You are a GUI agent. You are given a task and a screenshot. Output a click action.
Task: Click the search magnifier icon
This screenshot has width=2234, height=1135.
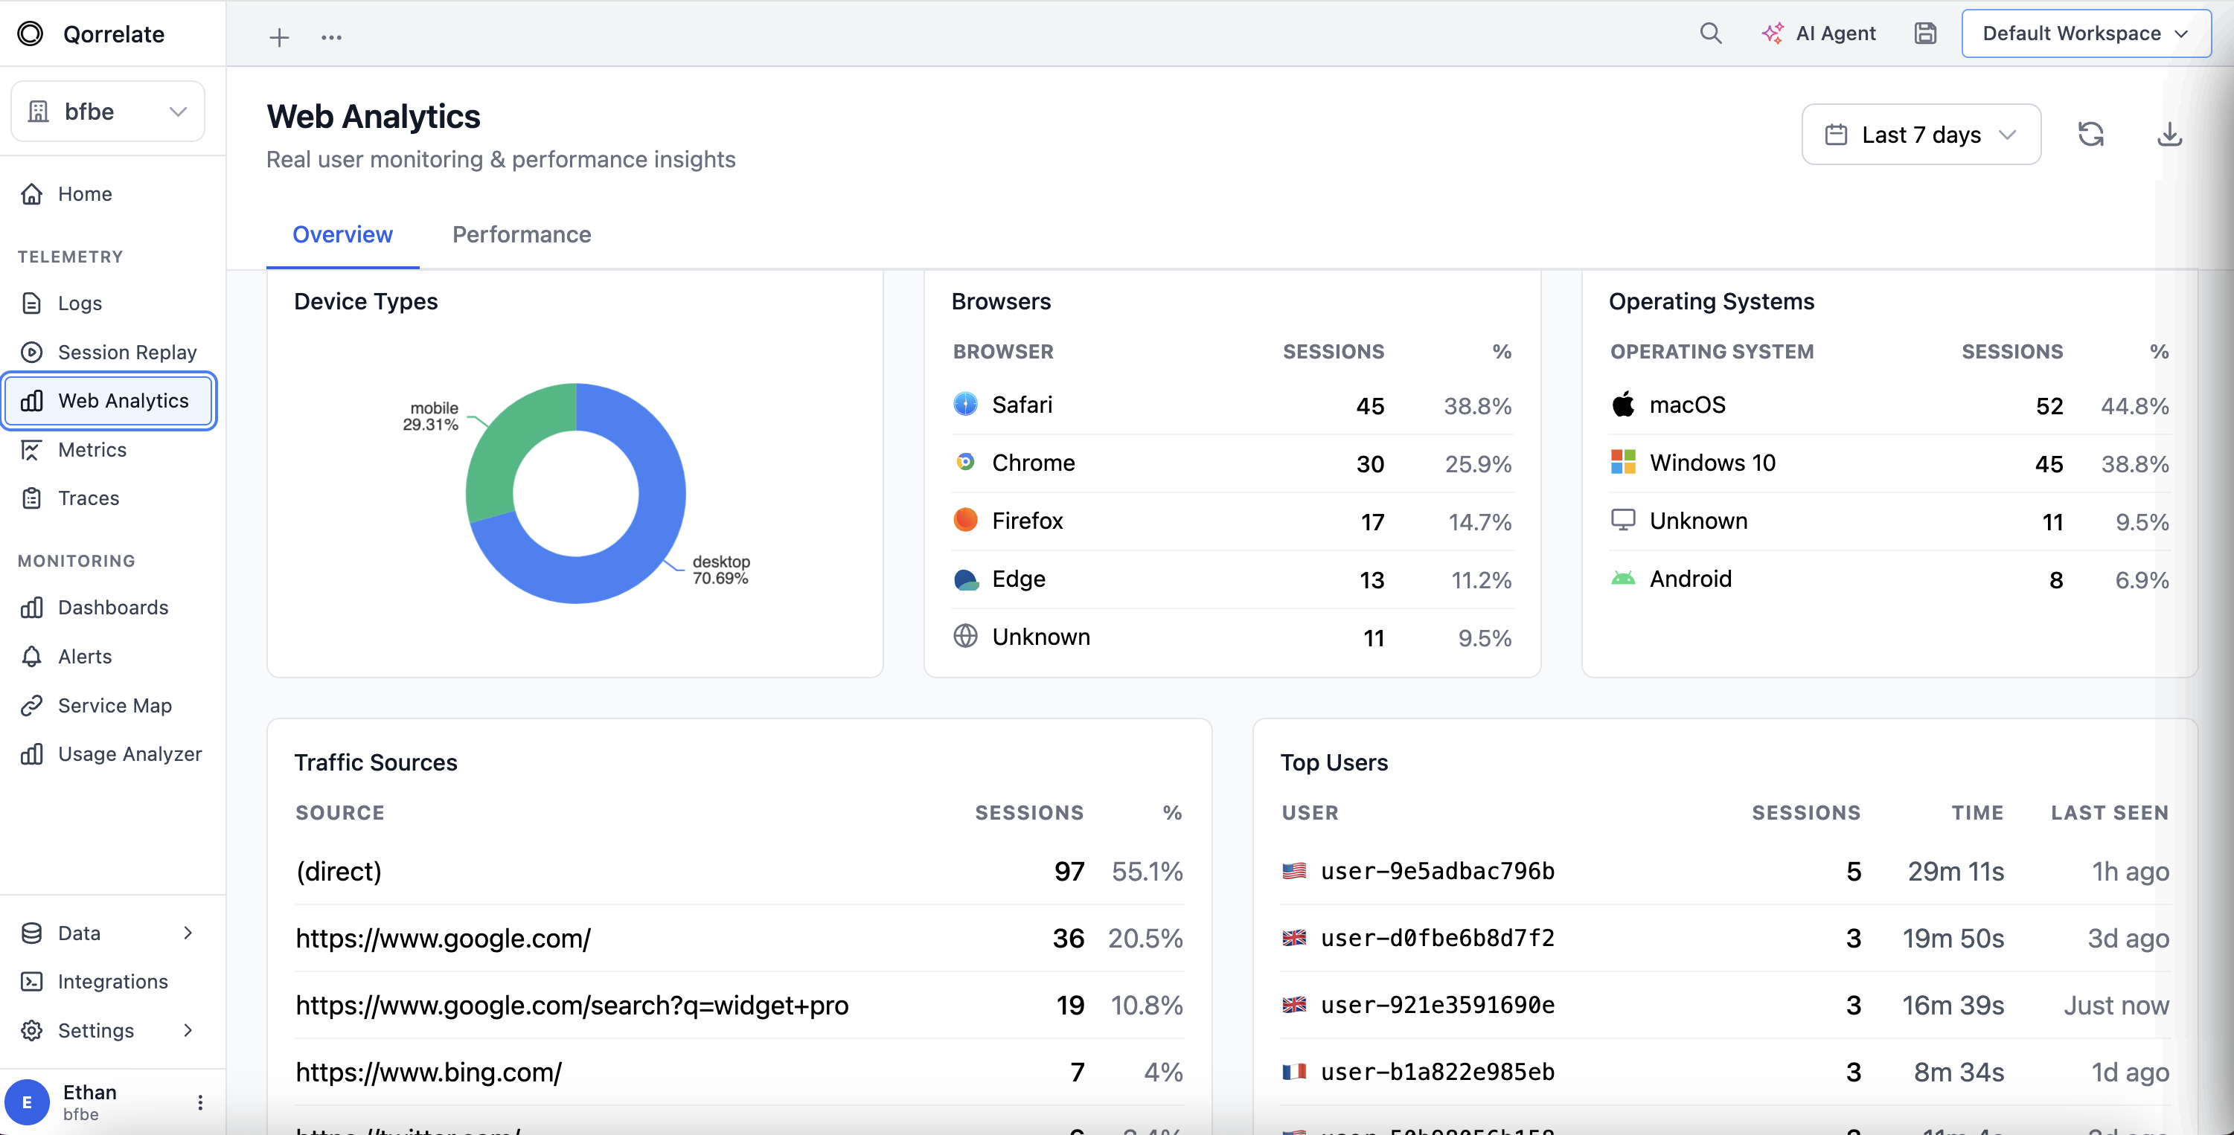point(1710,33)
